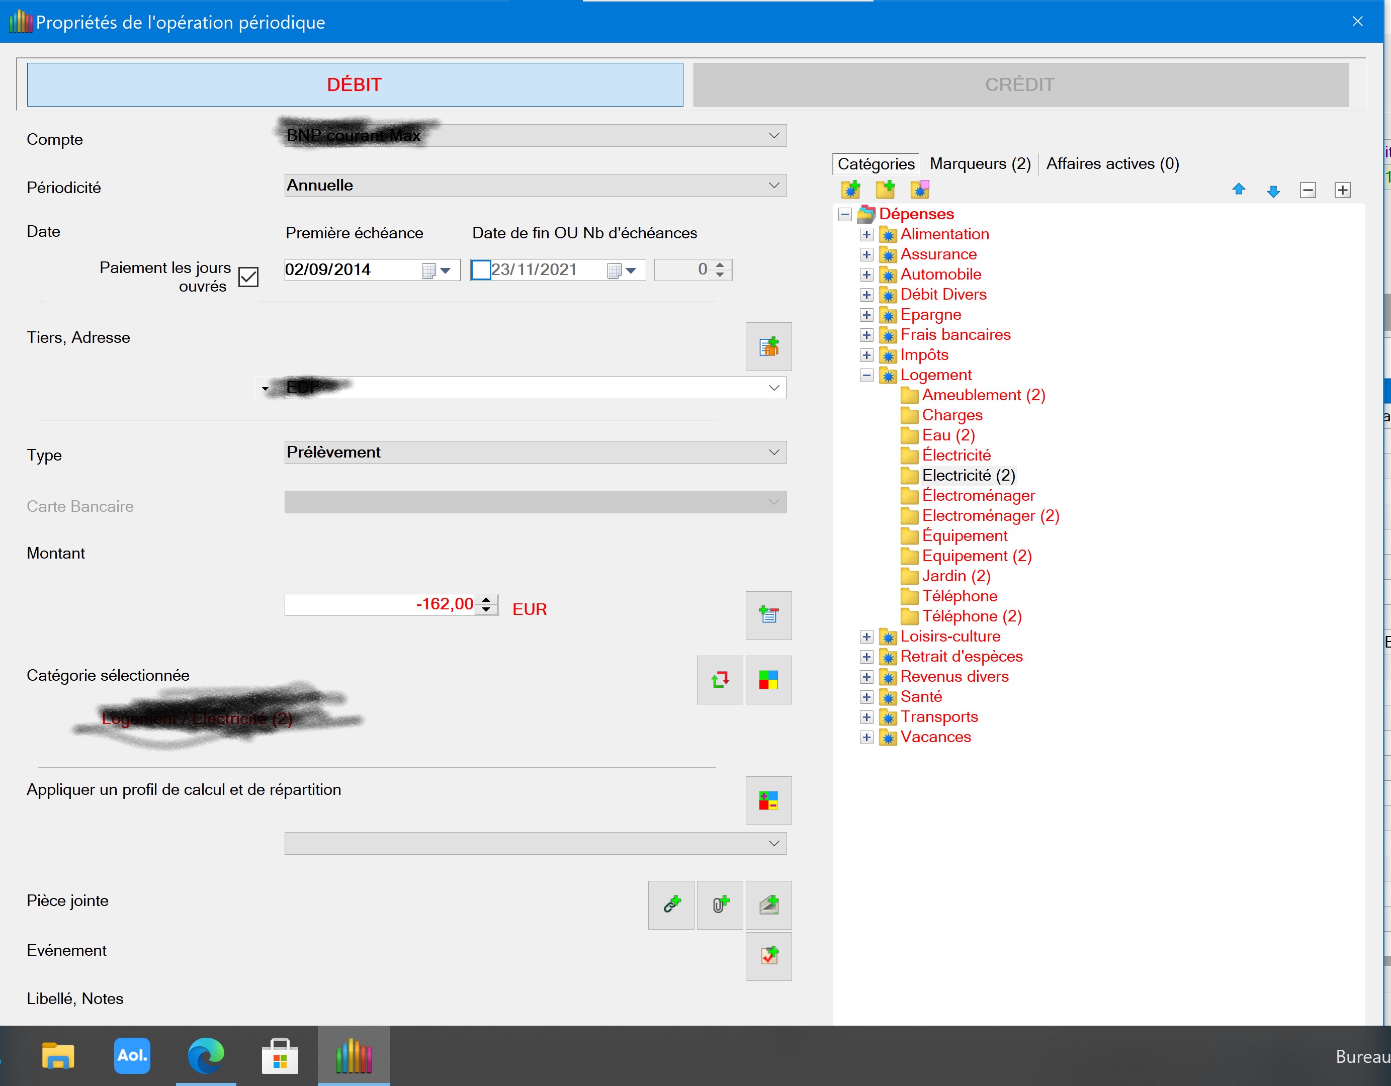Enable the end date checkbox
Screen dimensions: 1391x1086
pos(481,270)
